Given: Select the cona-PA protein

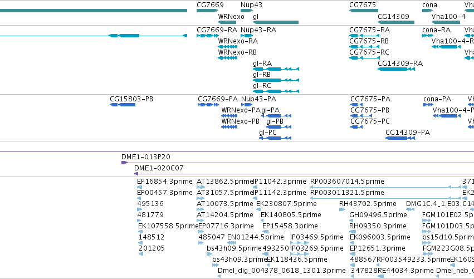Looking at the screenshot, I should (x=437, y=99).
